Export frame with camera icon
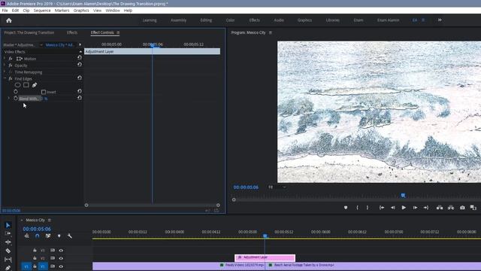Image resolution: width=481 pixels, height=271 pixels. pyautogui.click(x=462, y=208)
